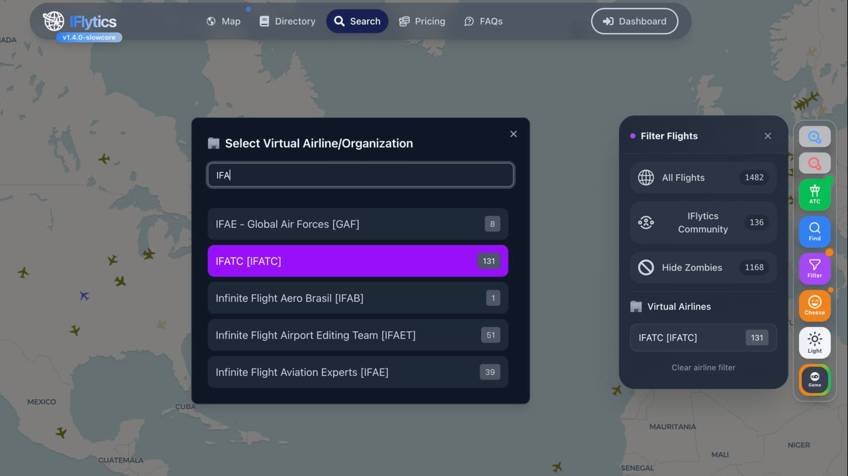Close the Select Virtual Airline dialog
The image size is (848, 476).
[514, 134]
